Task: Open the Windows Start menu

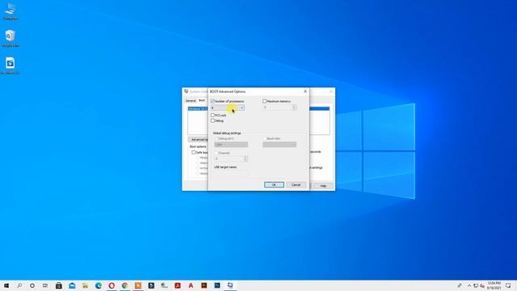Action: pyautogui.click(x=6, y=285)
